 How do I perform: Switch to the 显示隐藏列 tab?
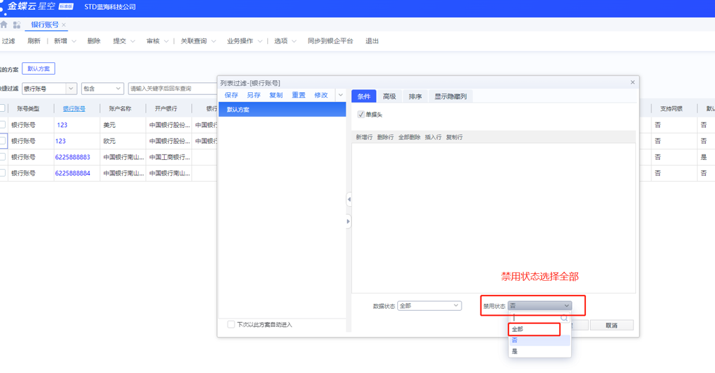(450, 96)
